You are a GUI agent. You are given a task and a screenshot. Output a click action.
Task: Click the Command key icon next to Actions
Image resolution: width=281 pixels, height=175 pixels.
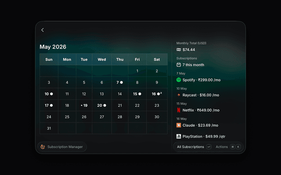(232, 147)
